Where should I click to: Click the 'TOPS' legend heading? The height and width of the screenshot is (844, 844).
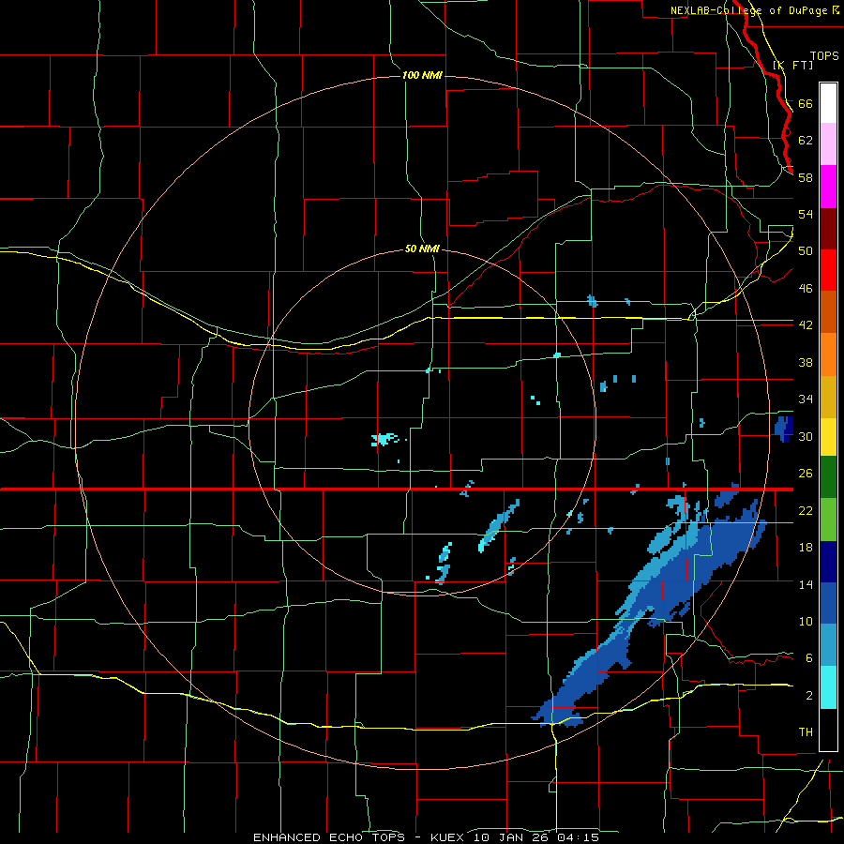(x=824, y=56)
